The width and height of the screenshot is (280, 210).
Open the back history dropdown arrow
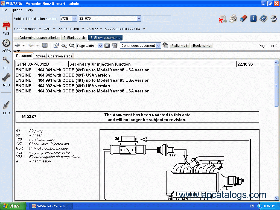click(24, 46)
